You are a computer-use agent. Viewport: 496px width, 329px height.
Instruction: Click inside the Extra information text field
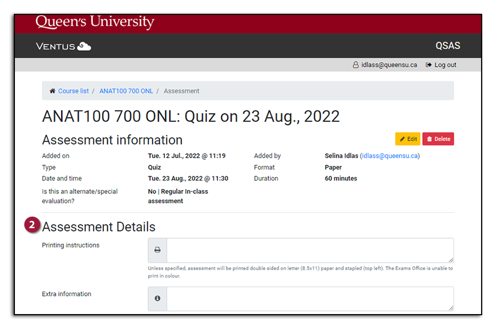click(309, 299)
